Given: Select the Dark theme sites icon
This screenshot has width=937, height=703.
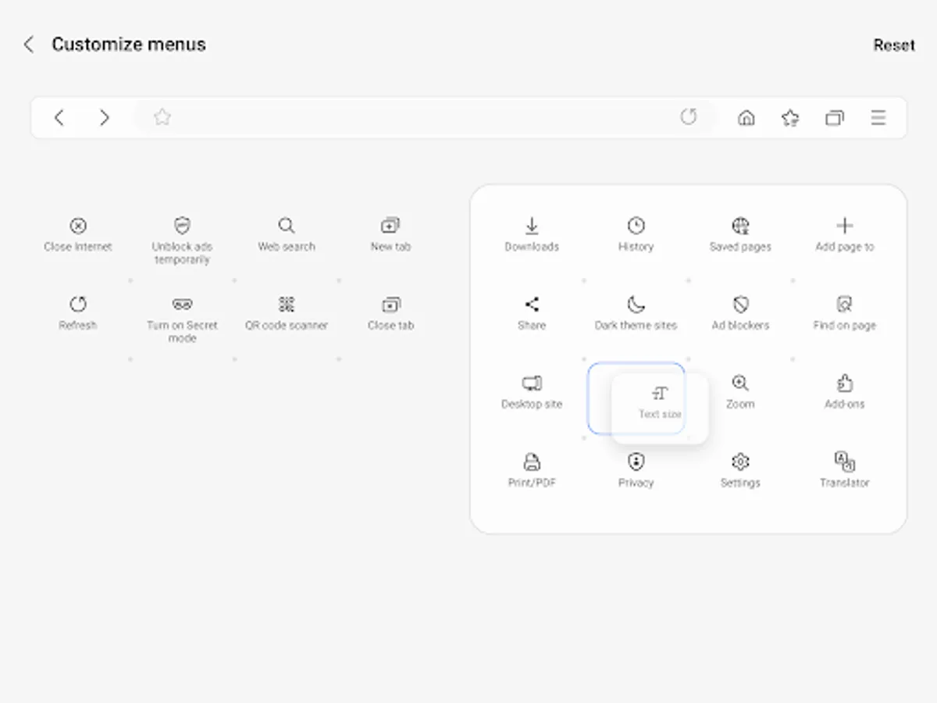Looking at the screenshot, I should pyautogui.click(x=636, y=304).
